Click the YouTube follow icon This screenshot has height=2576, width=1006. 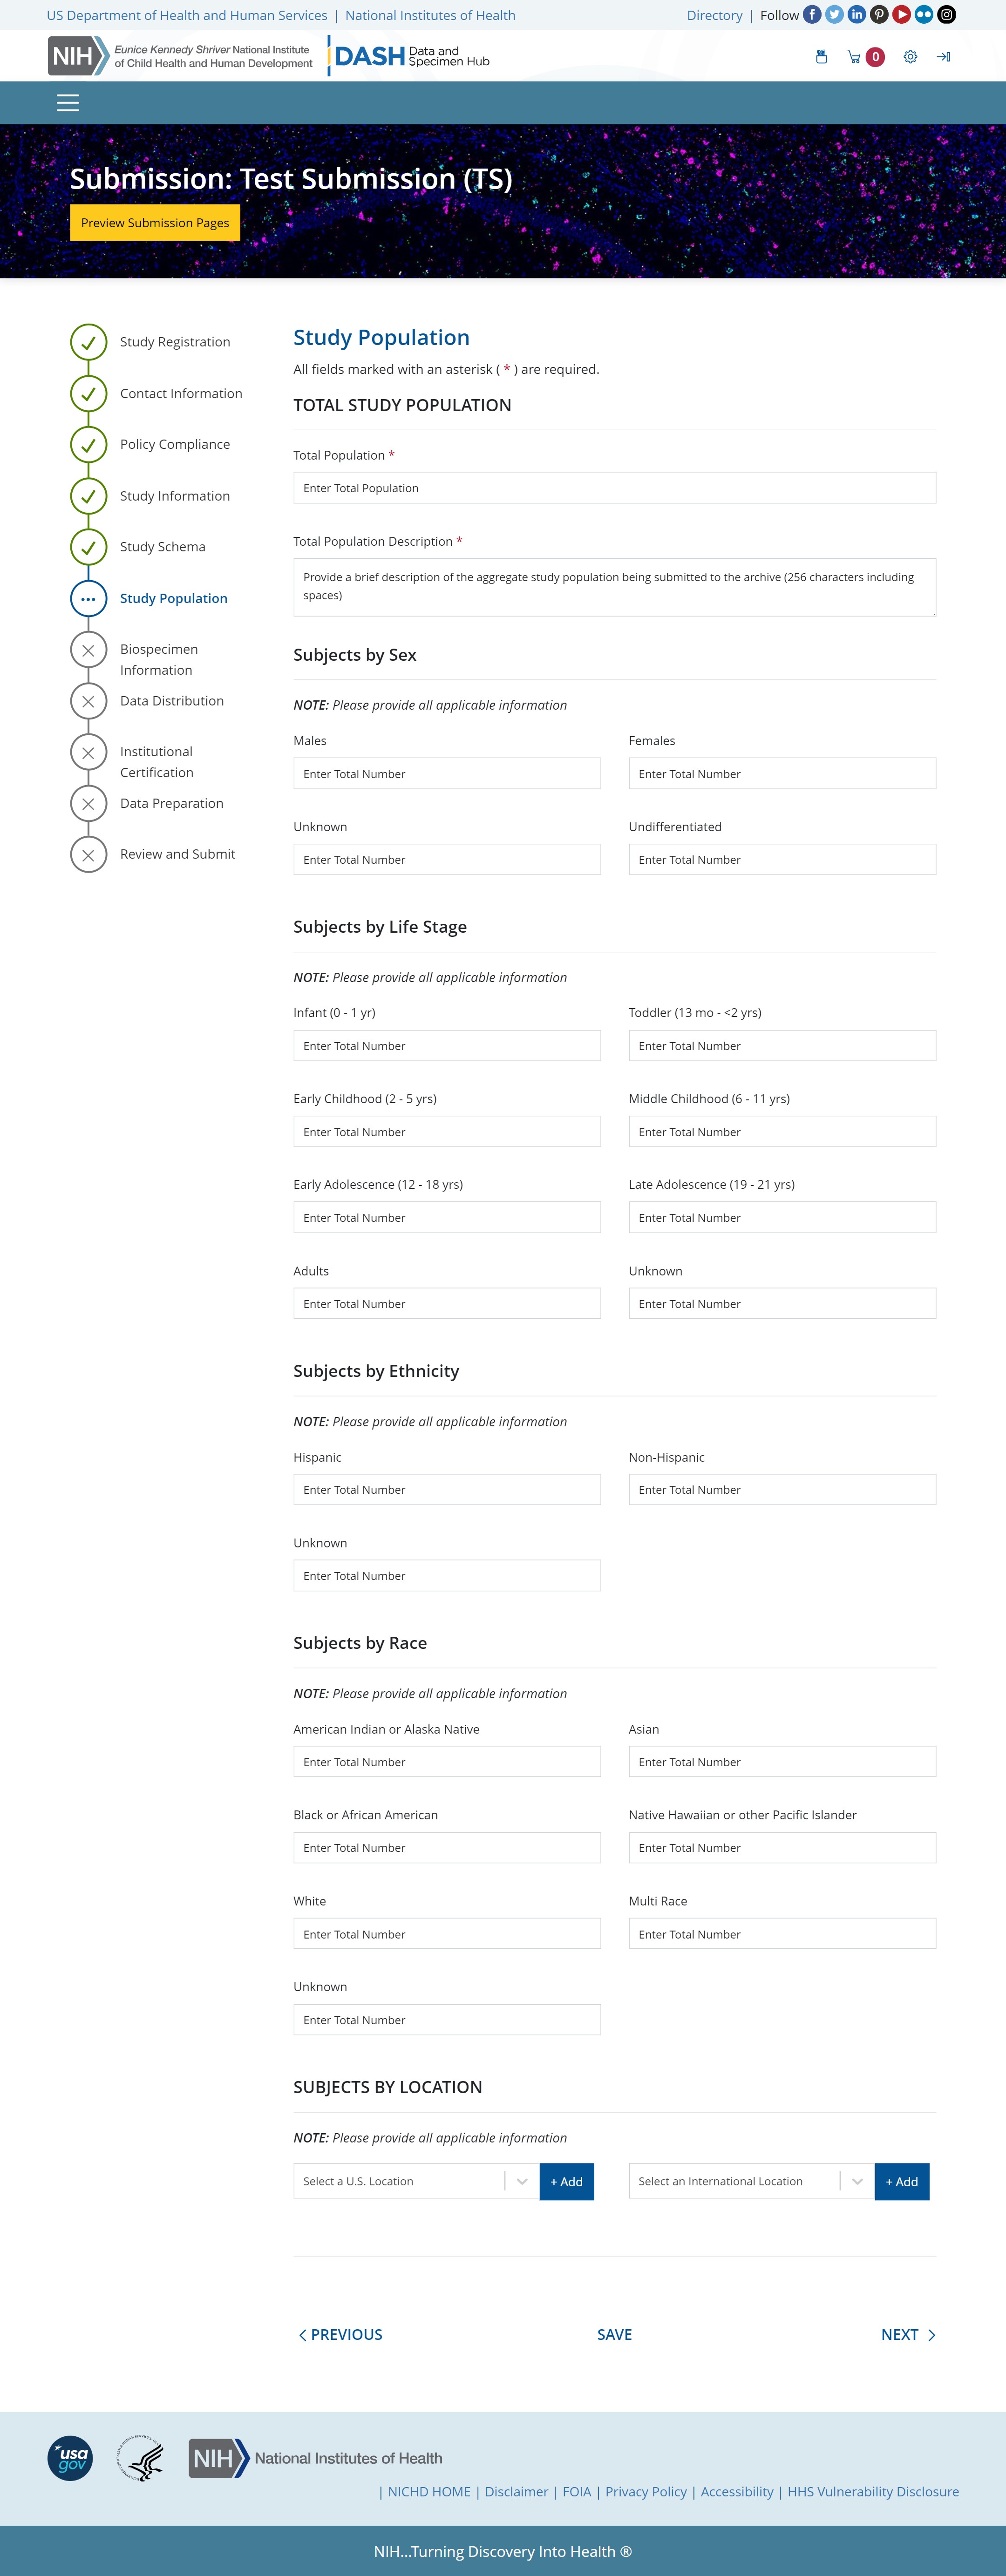(901, 15)
